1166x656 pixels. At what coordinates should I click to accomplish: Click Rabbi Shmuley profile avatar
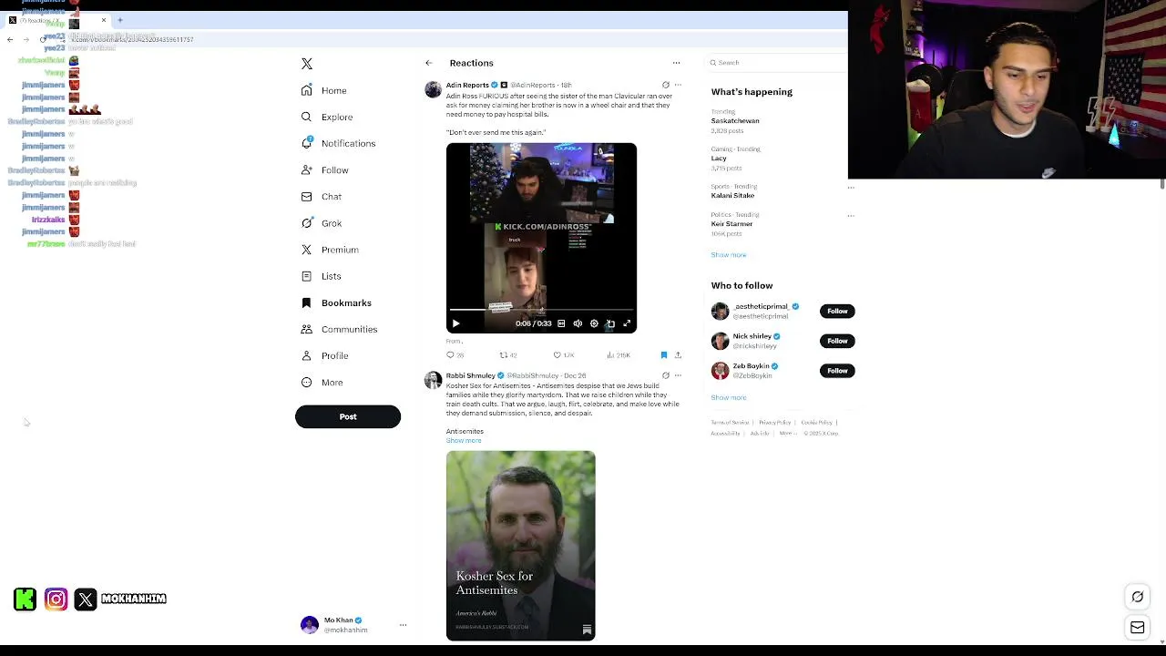pos(433,380)
